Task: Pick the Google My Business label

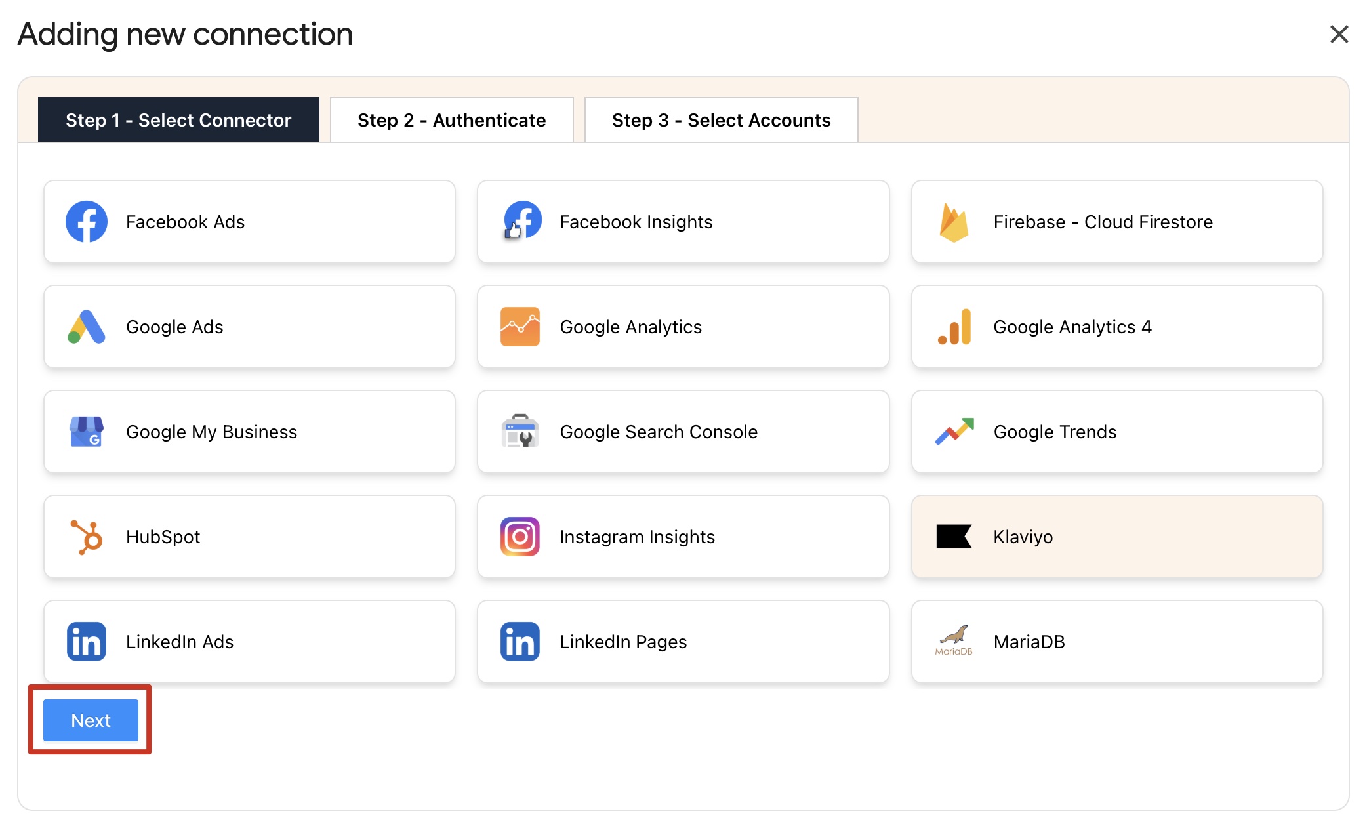Action: pos(211,432)
